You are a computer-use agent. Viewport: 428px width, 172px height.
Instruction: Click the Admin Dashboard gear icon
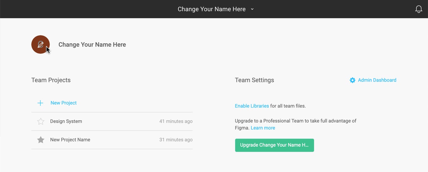click(352, 80)
